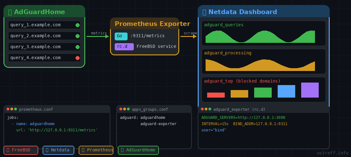
Task: Click the Prometheus Exporter heading
Action: pos(152,24)
